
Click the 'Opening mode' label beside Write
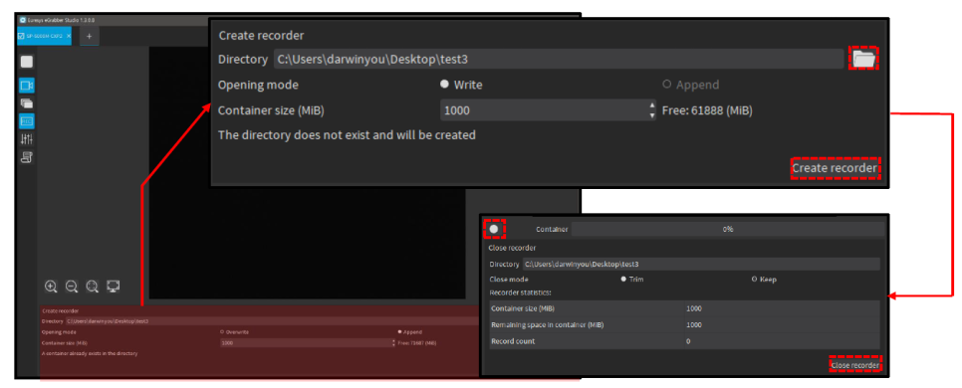tap(258, 85)
